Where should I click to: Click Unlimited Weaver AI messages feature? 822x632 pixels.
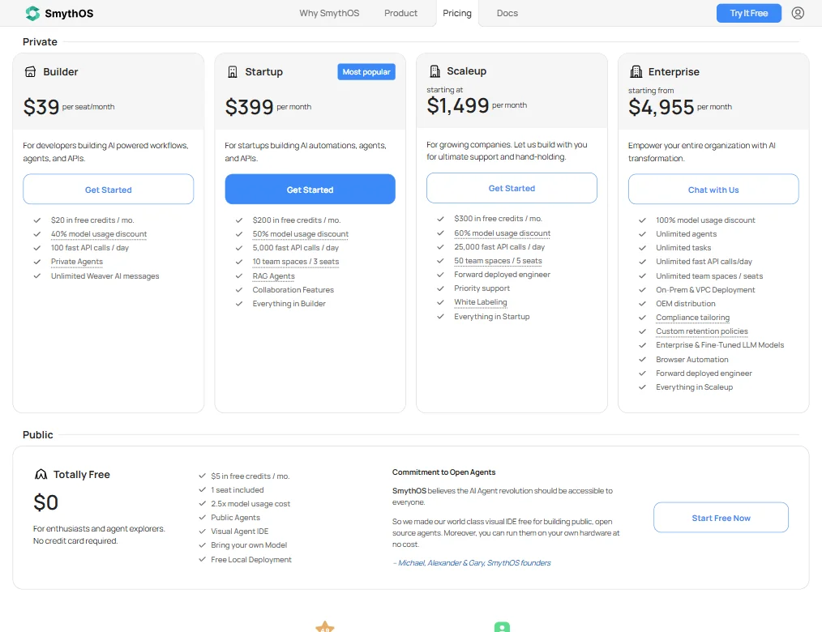point(105,276)
